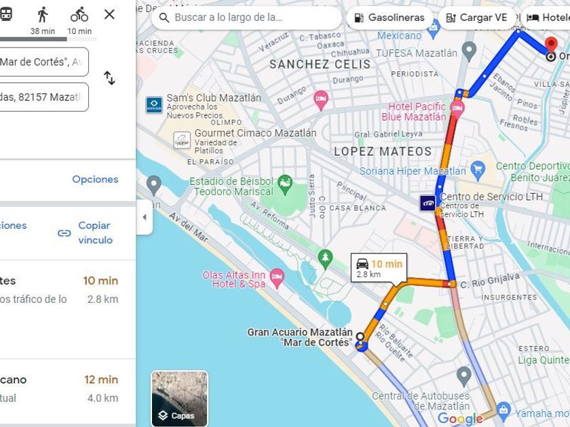The image size is (570, 427).
Task: Filter by Cargar VE chip
Action: pyautogui.click(x=477, y=18)
